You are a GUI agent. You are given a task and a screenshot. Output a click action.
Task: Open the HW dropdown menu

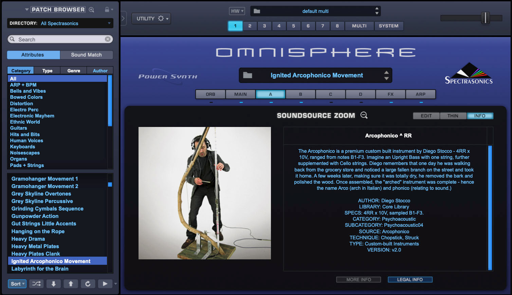tap(237, 11)
